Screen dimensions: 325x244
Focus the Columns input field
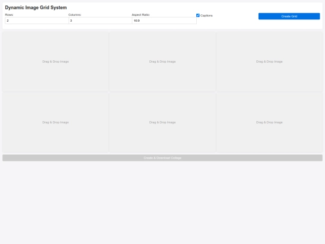pos(100,20)
